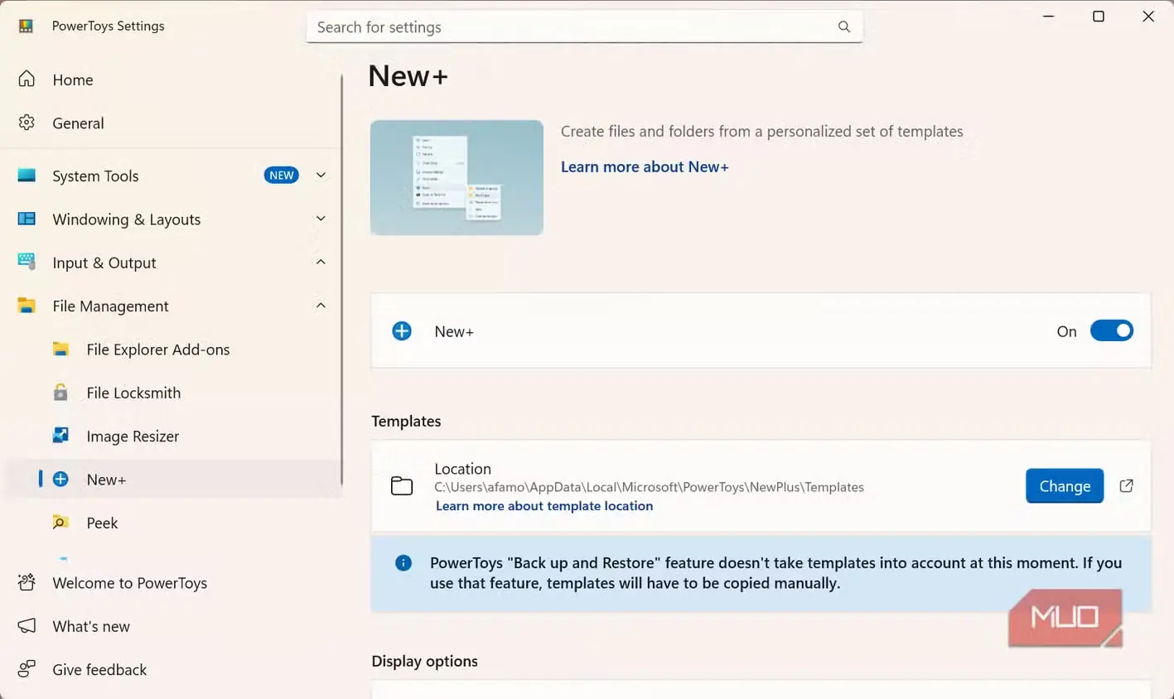Click the File Explorer Add-ons icon
Image resolution: width=1174 pixels, height=699 pixels.
coord(60,349)
